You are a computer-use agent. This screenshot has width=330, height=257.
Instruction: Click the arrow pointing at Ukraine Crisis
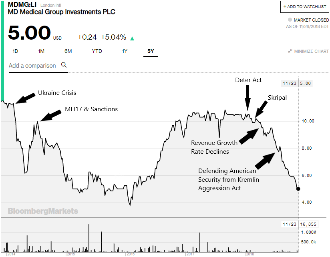[25, 98]
